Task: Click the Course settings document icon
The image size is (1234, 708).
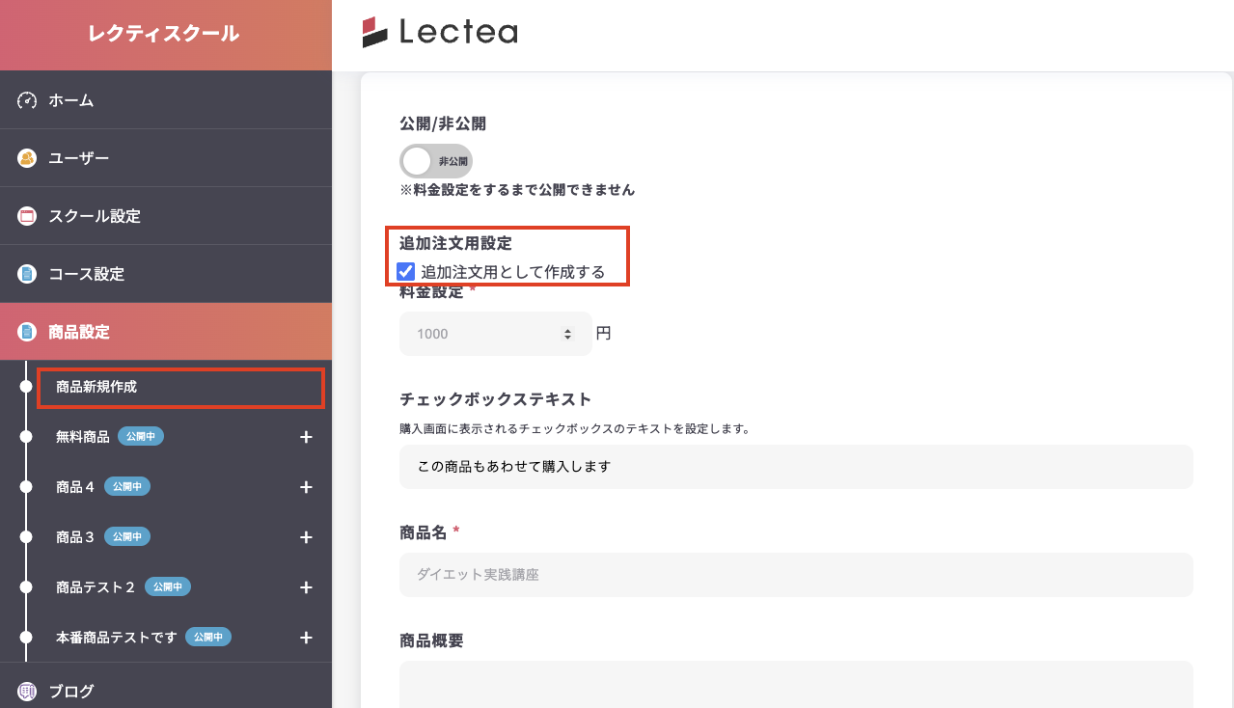Action: [27, 274]
